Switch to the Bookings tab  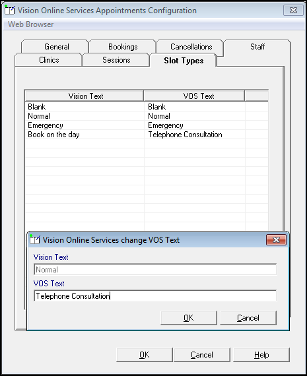123,47
